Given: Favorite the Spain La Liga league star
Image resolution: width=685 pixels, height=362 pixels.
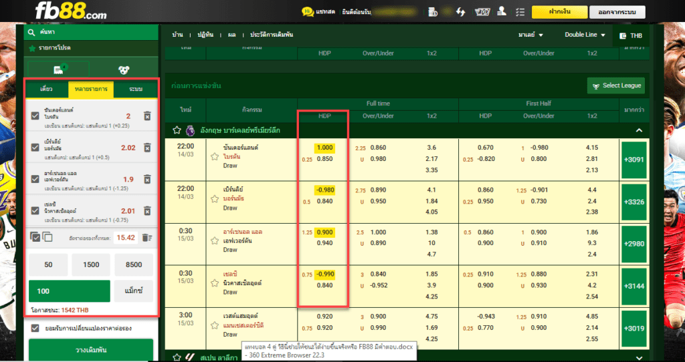Looking at the screenshot, I should [x=177, y=357].
